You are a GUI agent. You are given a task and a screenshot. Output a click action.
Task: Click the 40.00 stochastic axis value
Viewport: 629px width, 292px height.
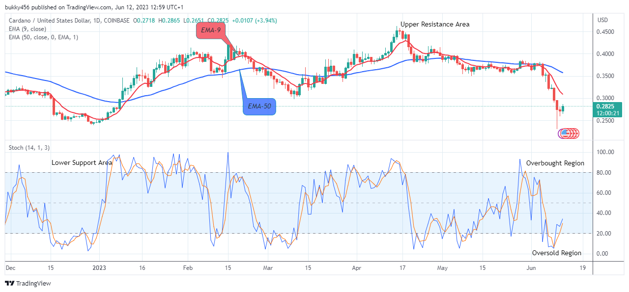pyautogui.click(x=604, y=213)
